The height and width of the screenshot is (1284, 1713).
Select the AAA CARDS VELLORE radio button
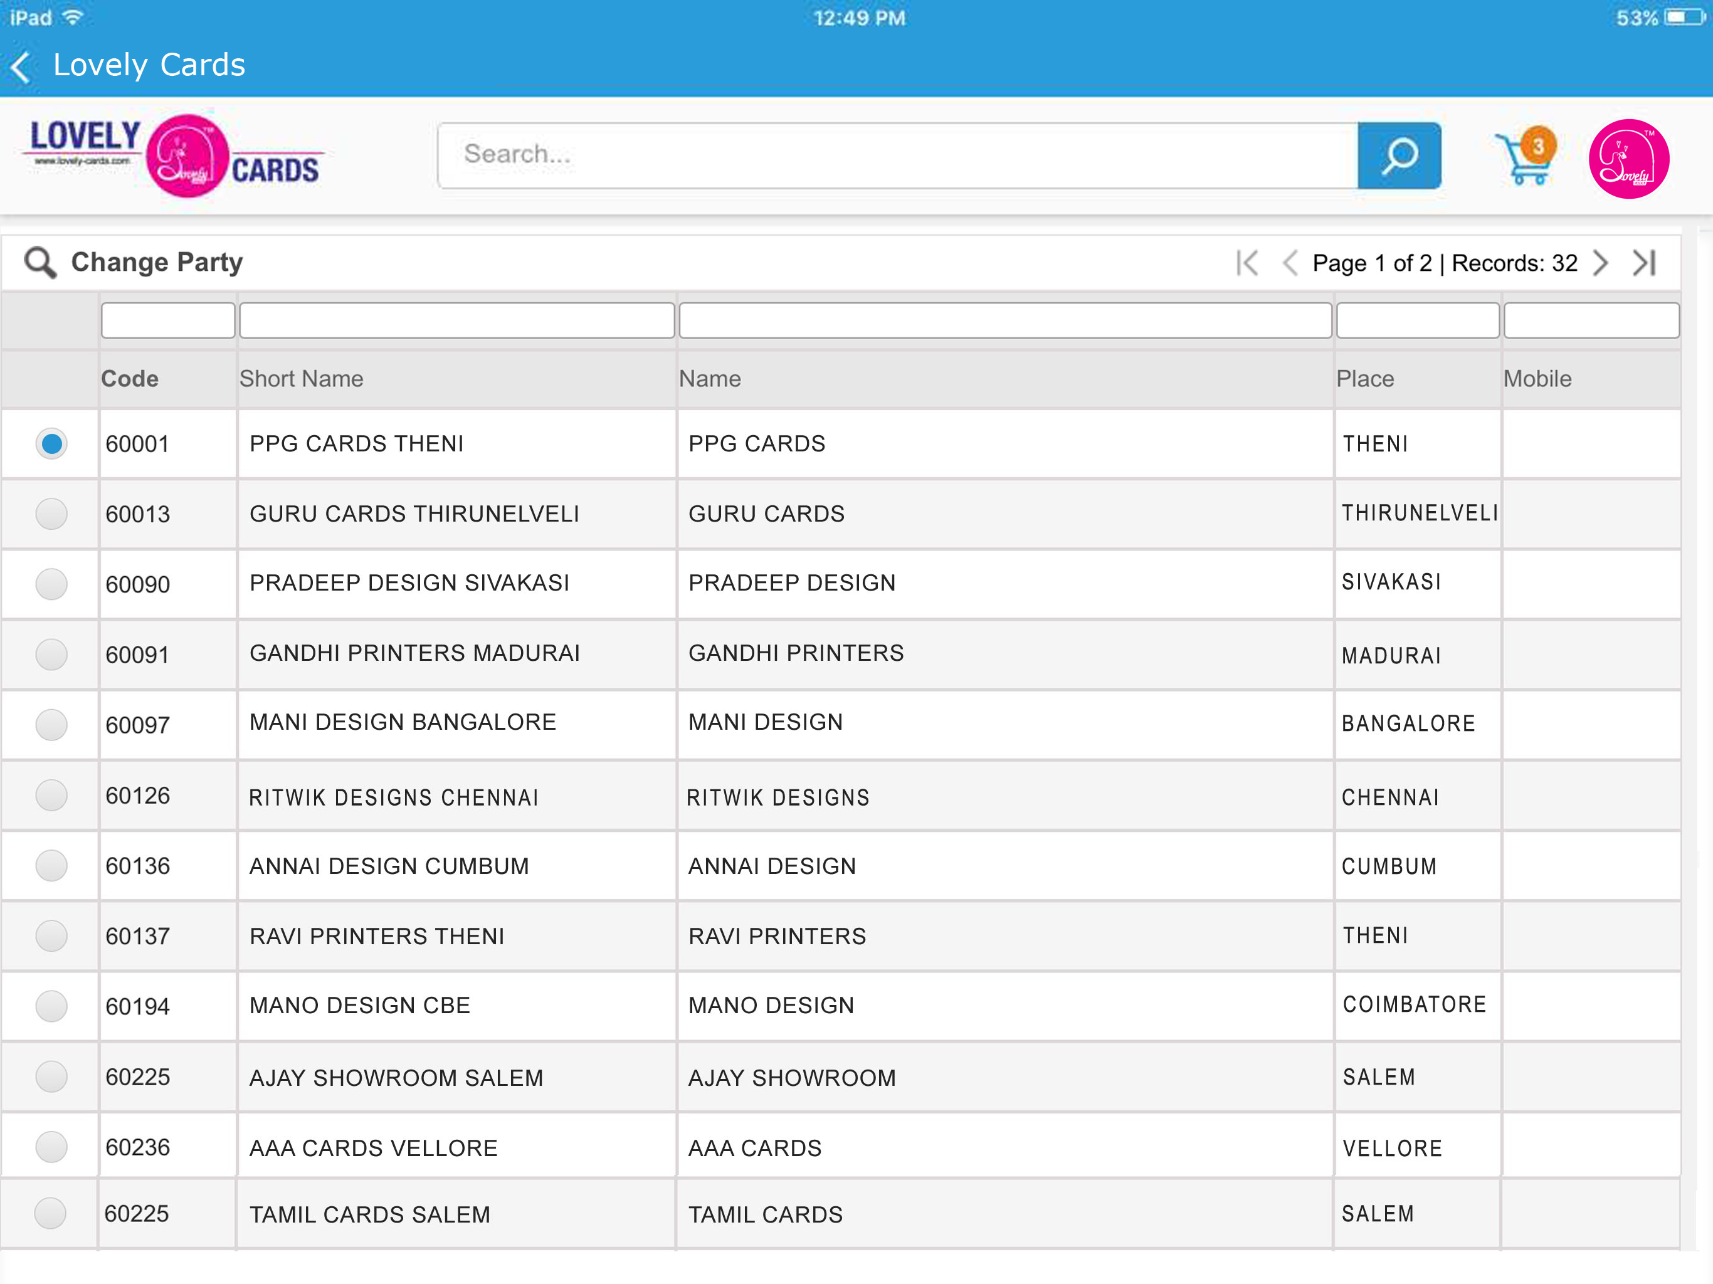[51, 1147]
